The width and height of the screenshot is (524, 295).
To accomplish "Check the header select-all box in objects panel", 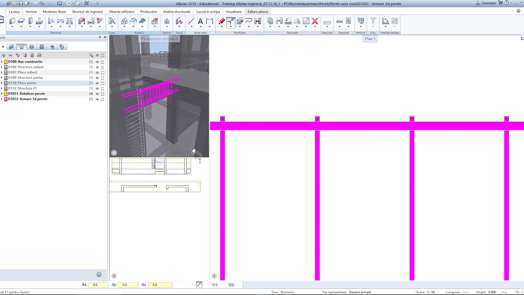I will pyautogui.click(x=102, y=55).
